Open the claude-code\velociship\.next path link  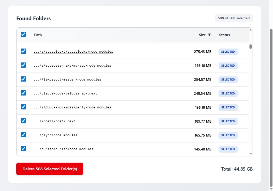click(x=65, y=93)
